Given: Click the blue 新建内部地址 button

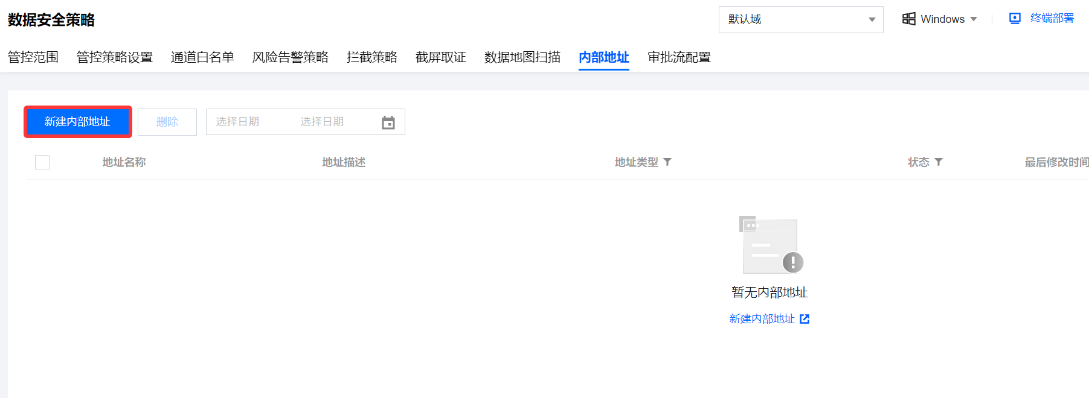Looking at the screenshot, I should [x=78, y=122].
